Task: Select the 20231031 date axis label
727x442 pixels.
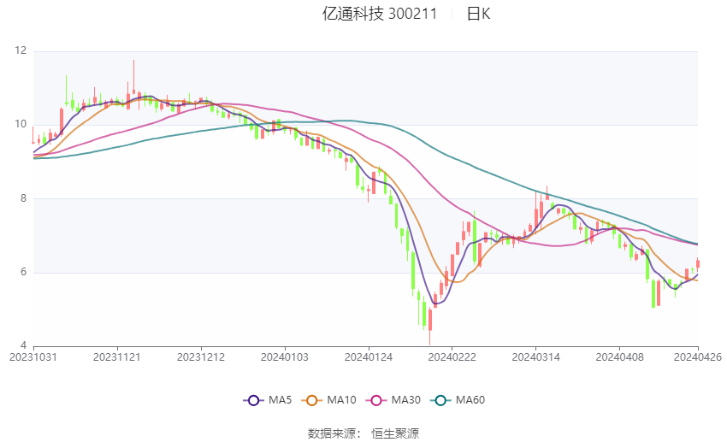Action: [x=33, y=357]
